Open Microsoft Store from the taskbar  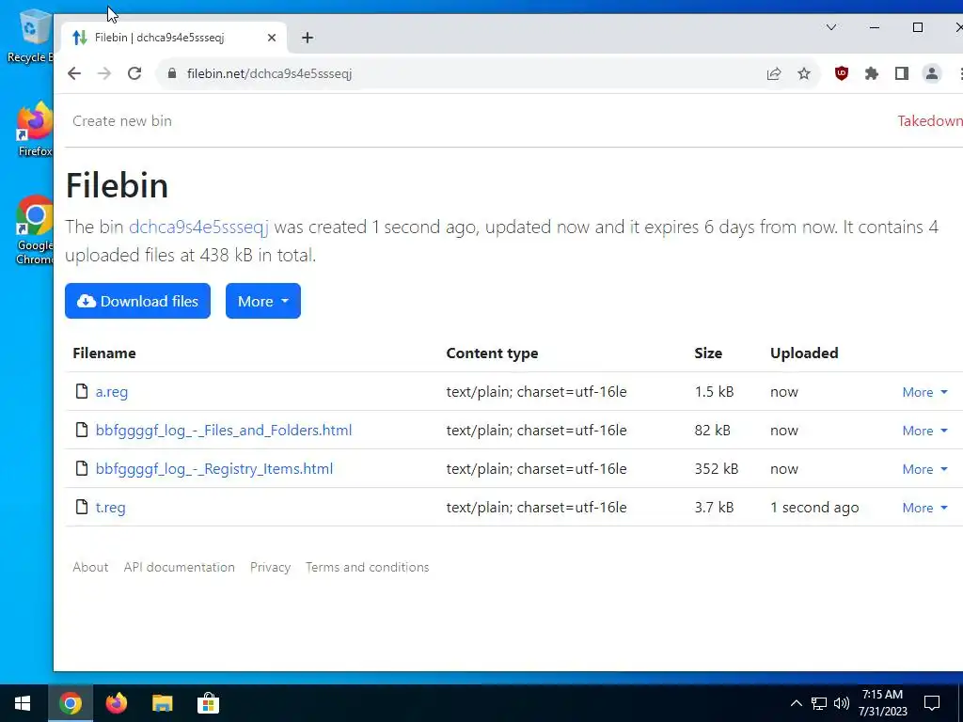coord(208,703)
